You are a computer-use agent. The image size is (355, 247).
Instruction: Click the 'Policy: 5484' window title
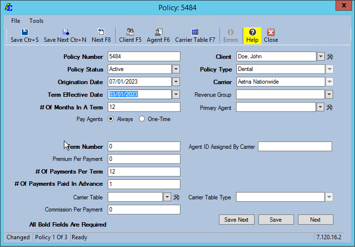[177, 8]
